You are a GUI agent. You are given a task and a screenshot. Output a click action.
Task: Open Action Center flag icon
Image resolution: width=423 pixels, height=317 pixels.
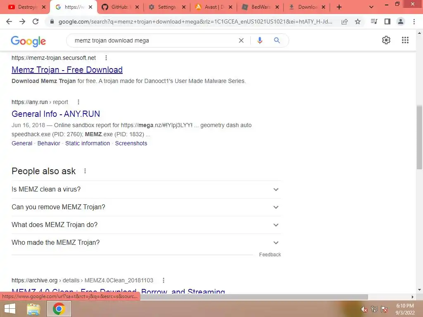click(x=385, y=309)
